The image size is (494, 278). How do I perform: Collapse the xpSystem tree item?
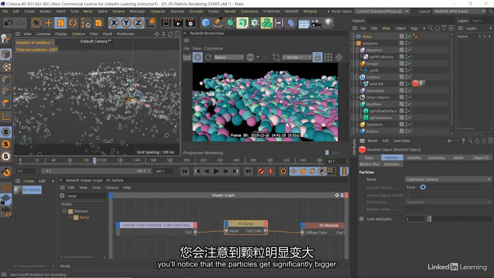click(354, 43)
